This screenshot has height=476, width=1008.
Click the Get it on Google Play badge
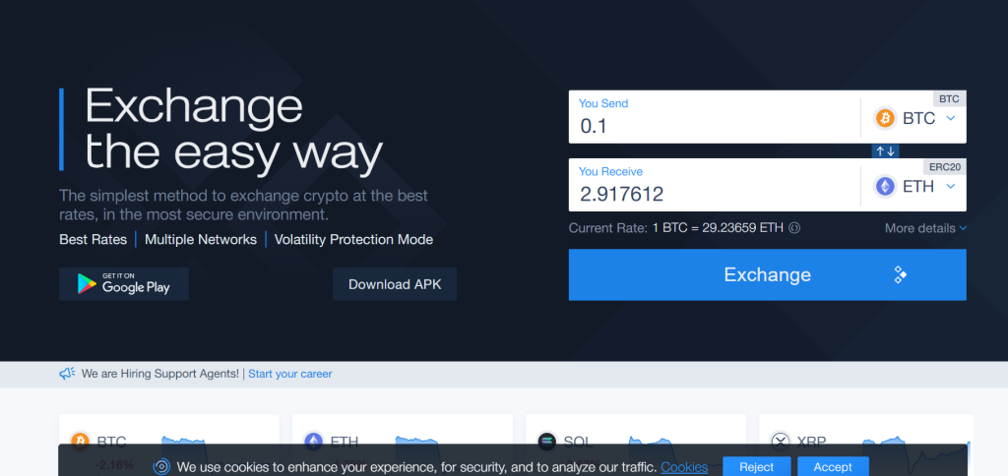[x=124, y=283]
